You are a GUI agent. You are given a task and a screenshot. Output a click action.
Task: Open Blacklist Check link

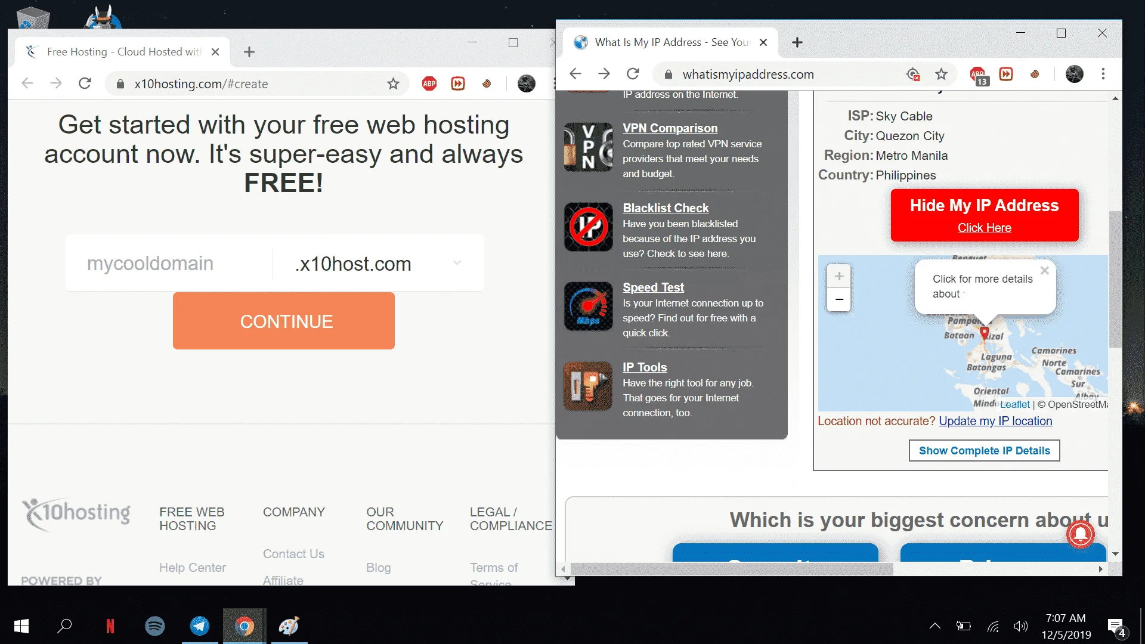(x=666, y=208)
